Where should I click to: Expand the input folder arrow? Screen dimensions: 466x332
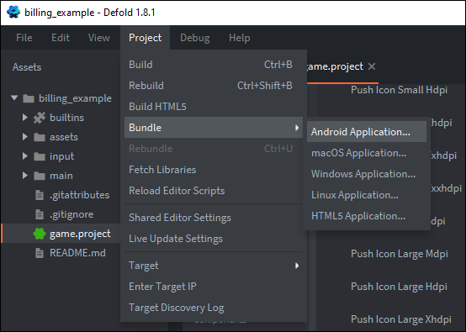pos(25,156)
